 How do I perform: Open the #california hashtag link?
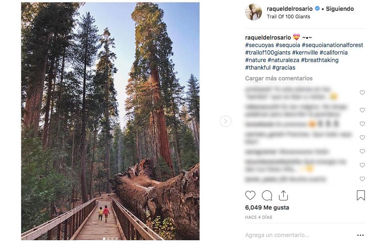pos(334,52)
